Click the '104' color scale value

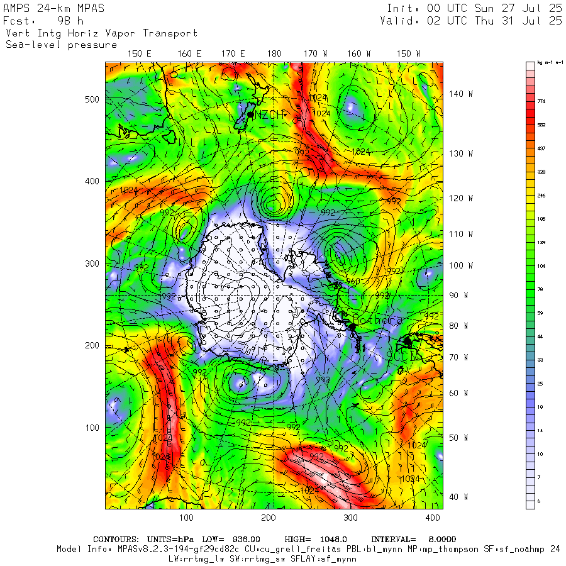click(541, 266)
